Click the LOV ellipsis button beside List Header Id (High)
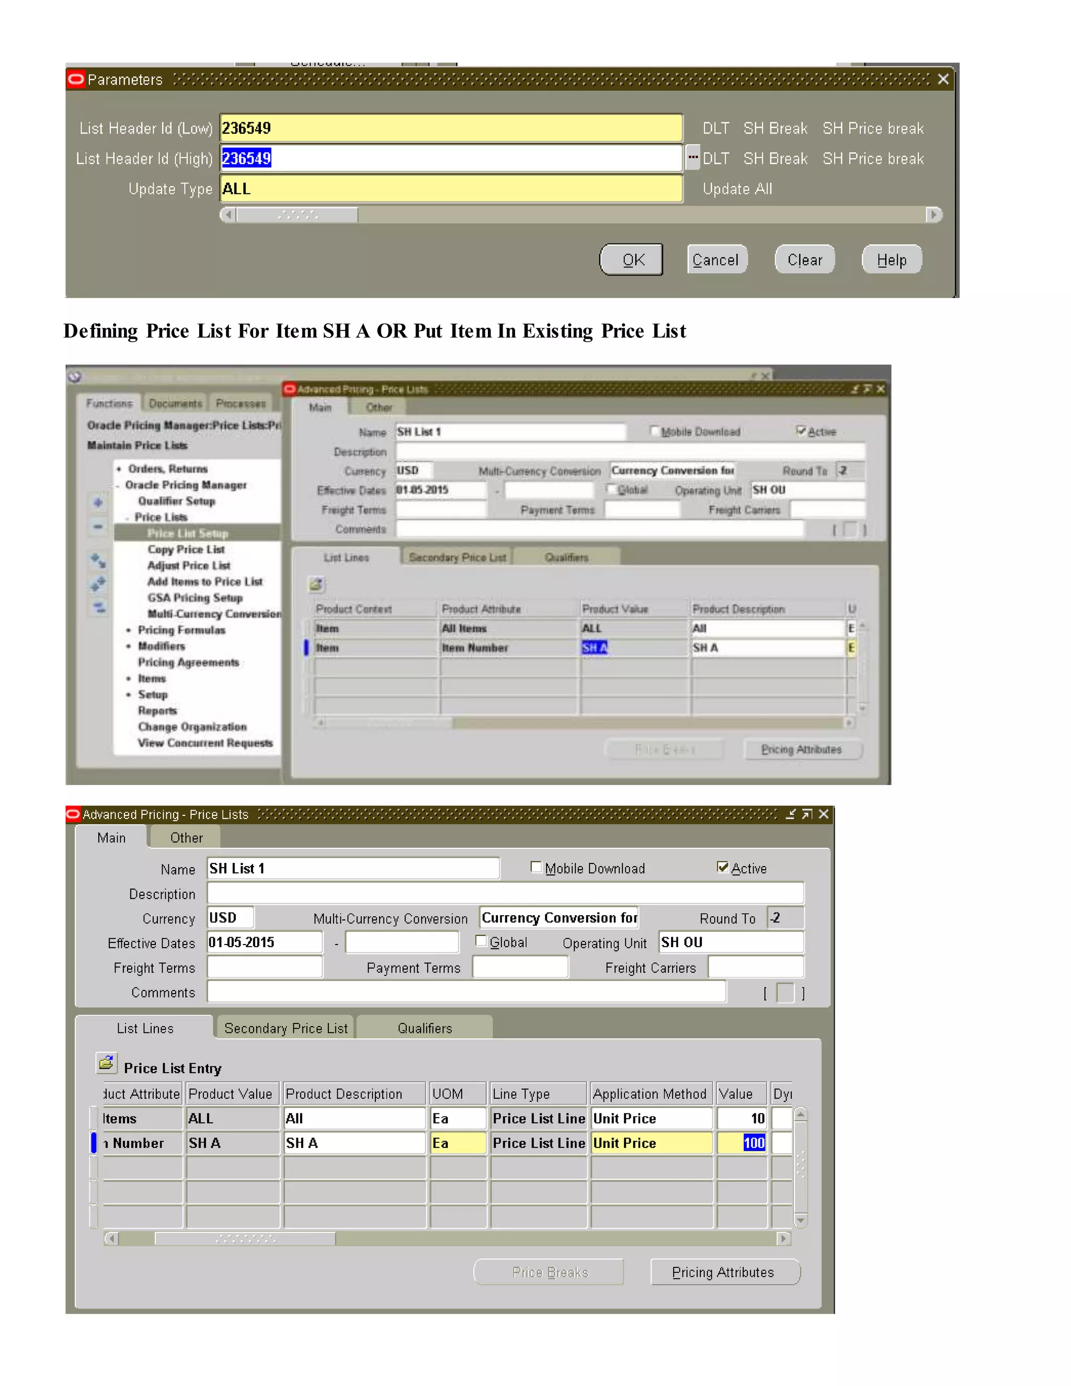 tap(692, 157)
